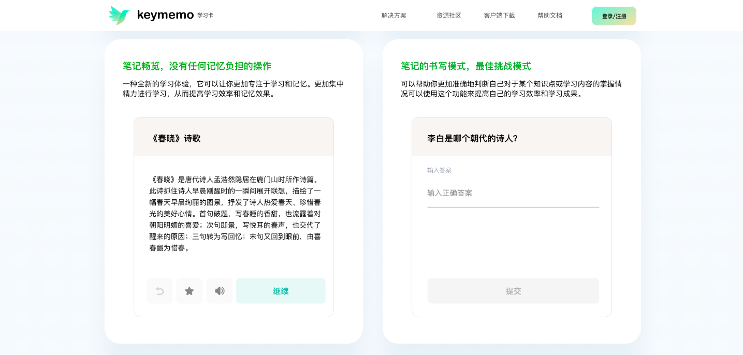
Task: Click the 笔记畅览 green section heading
Action: point(197,66)
